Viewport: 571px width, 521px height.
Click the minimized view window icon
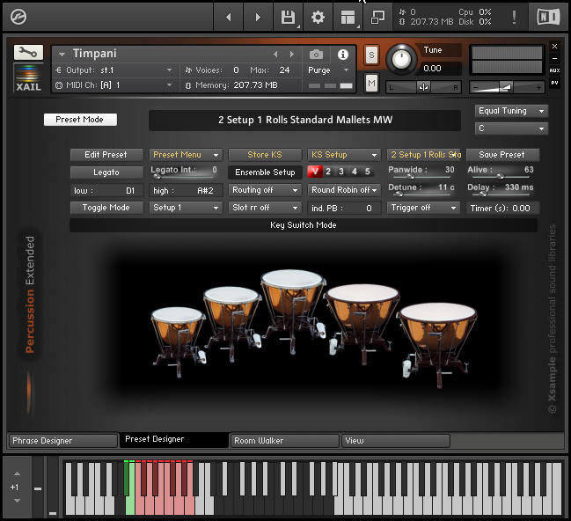point(377,17)
